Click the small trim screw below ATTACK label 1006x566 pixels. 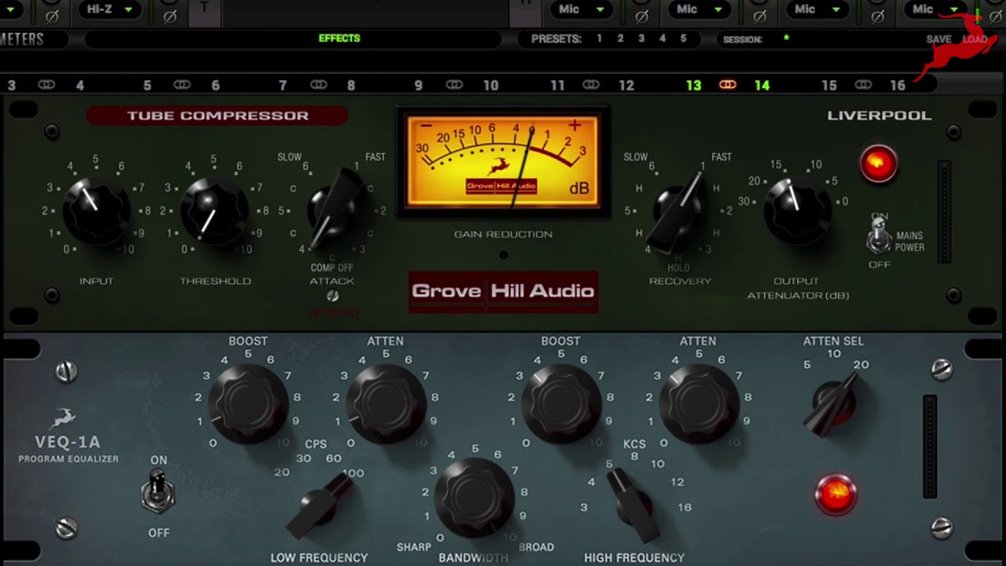coord(332,296)
